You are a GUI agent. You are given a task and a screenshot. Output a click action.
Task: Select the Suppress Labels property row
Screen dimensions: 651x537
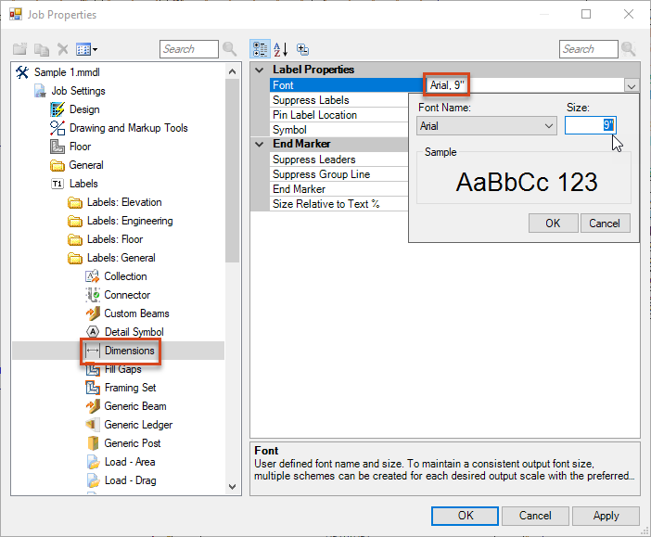click(339, 100)
